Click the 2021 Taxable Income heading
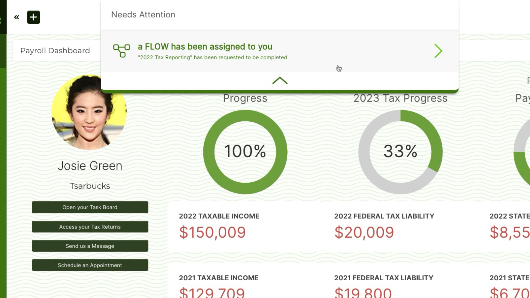This screenshot has width=530, height=298. click(x=219, y=278)
